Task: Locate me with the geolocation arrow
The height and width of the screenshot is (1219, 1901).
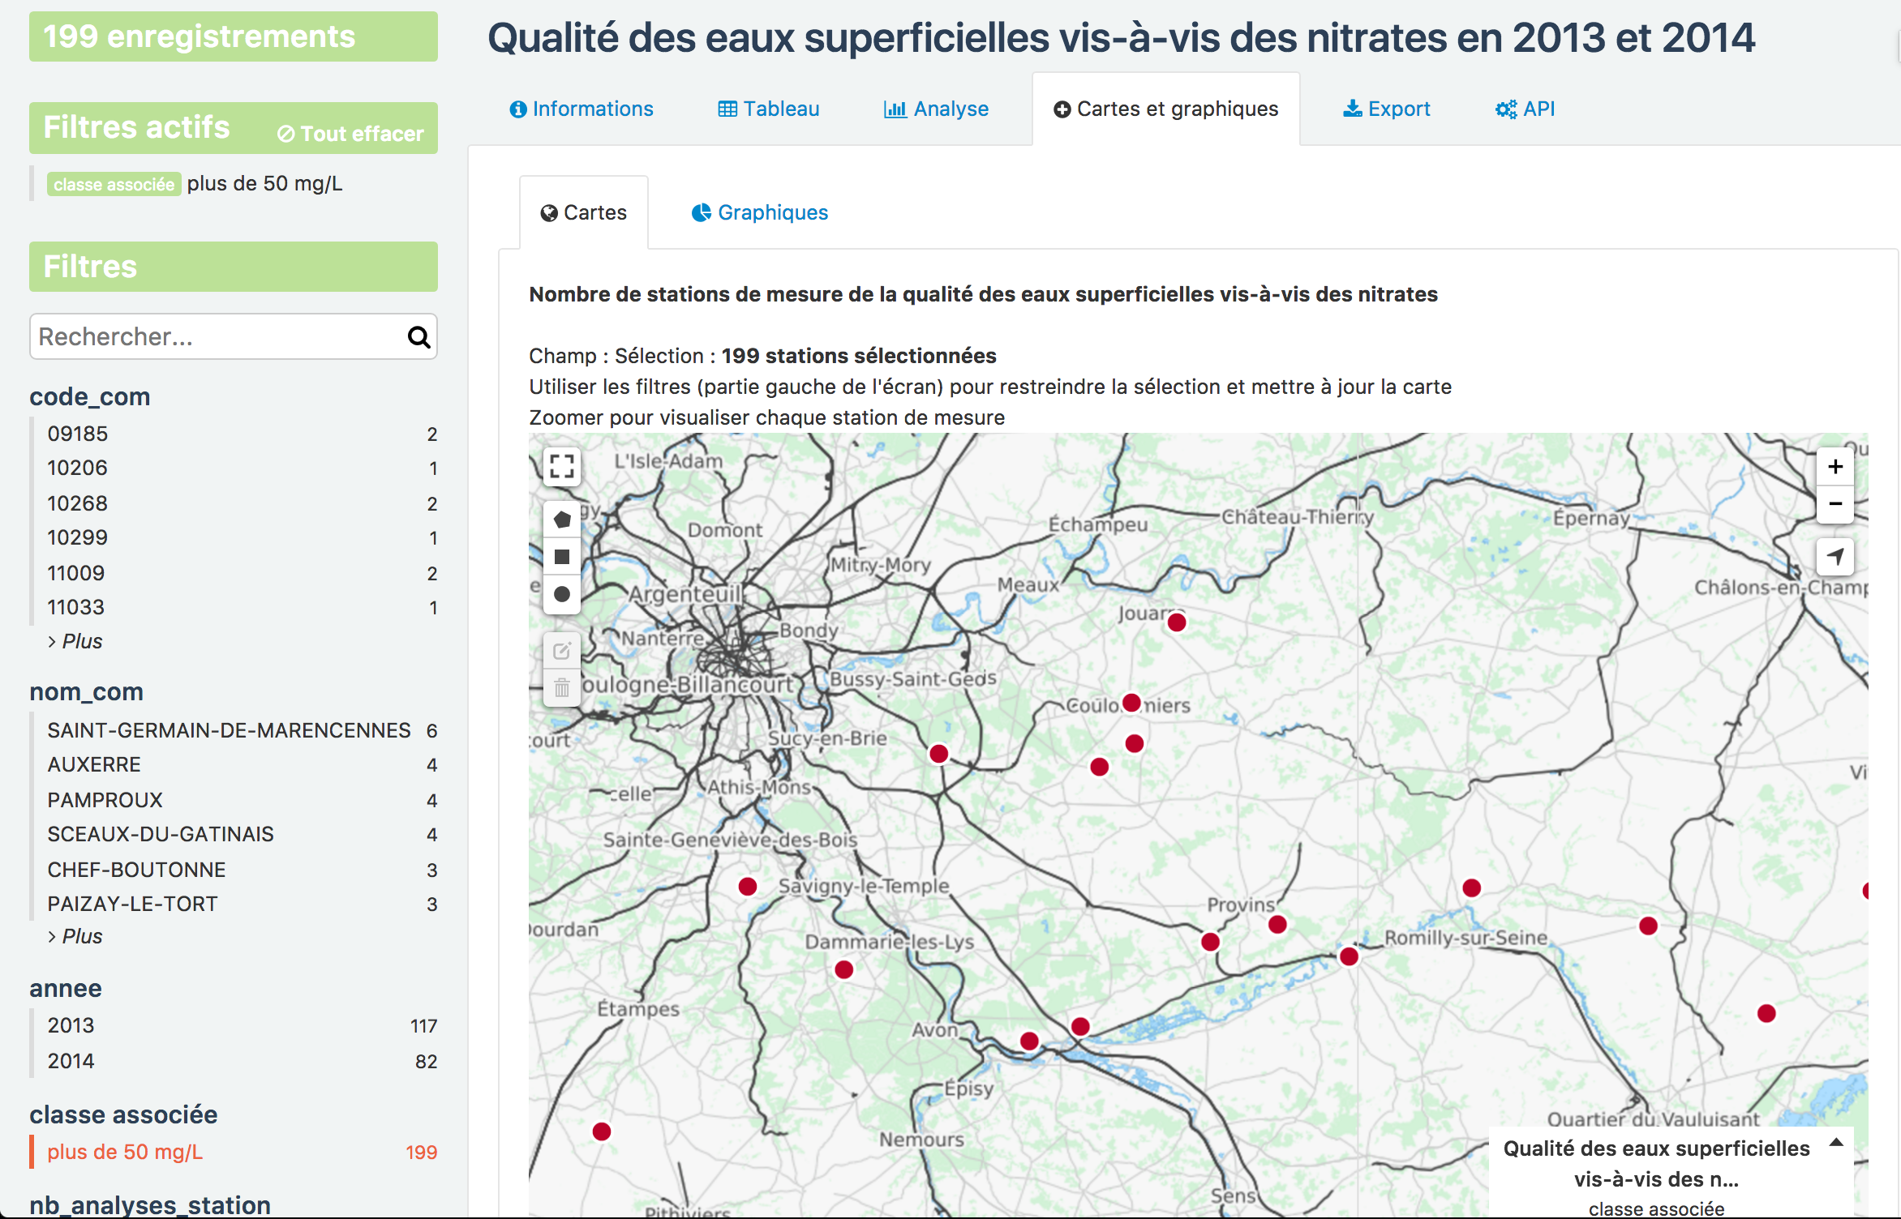Action: [1834, 557]
